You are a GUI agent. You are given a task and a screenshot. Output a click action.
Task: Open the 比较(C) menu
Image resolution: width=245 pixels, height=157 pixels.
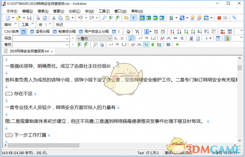pos(75,11)
